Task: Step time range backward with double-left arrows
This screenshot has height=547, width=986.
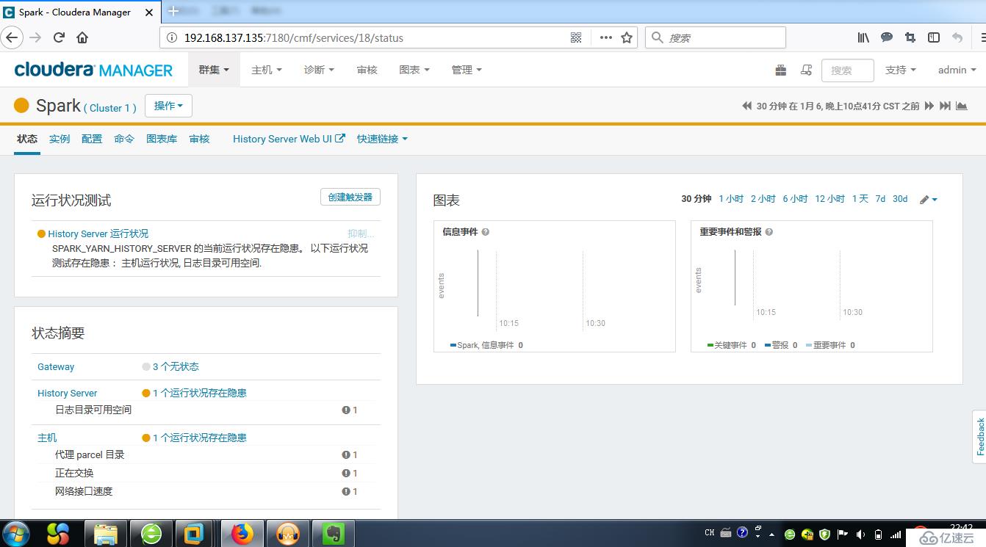Action: [x=747, y=106]
